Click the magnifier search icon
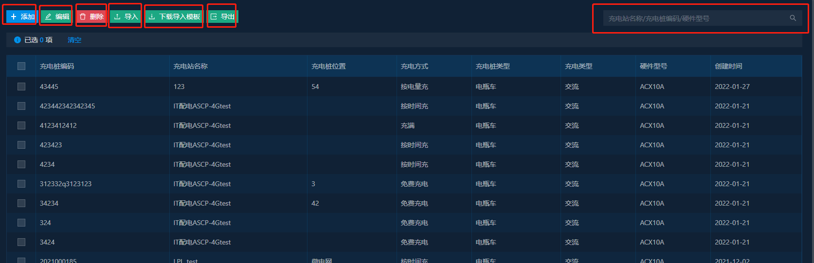Screen dimensions: 814x263 tap(793, 18)
